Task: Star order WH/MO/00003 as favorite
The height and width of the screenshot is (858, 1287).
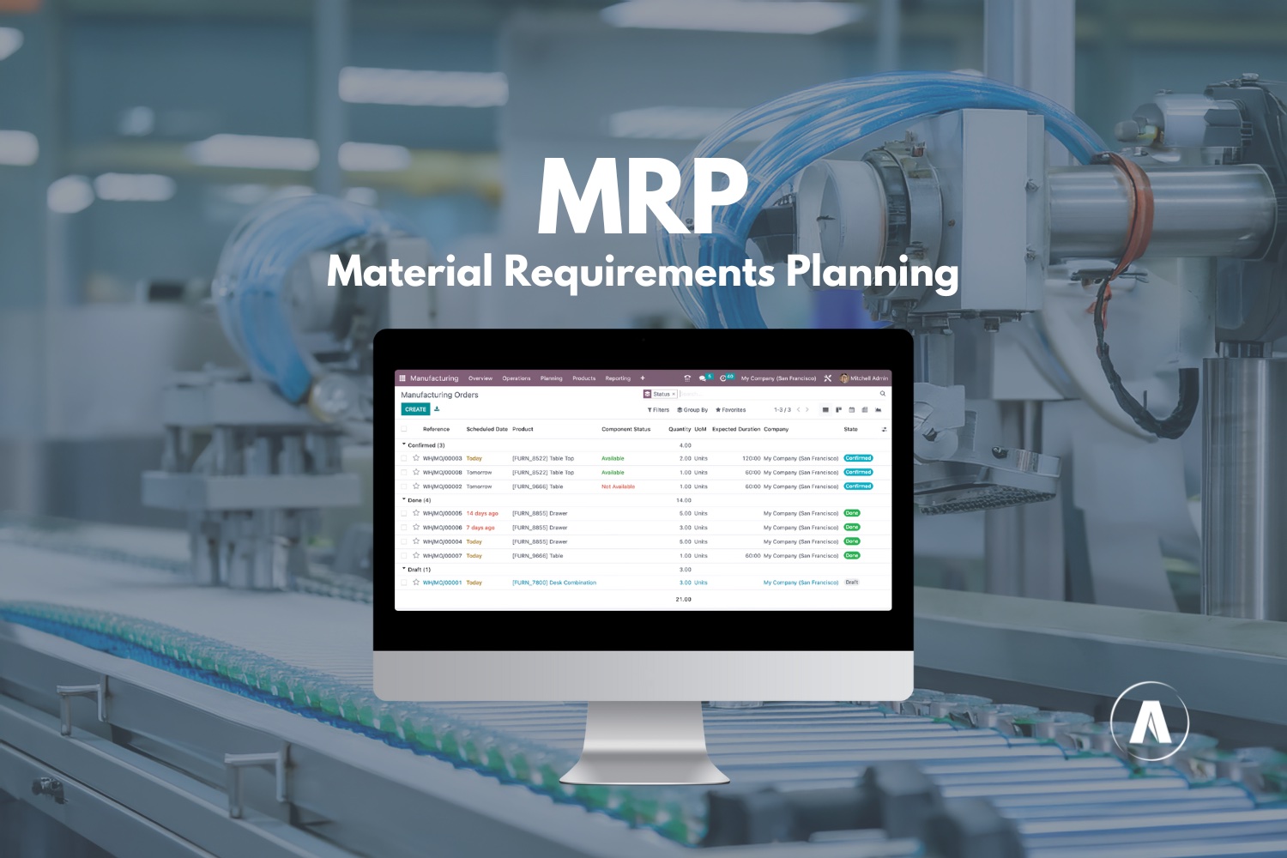Action: click(416, 458)
